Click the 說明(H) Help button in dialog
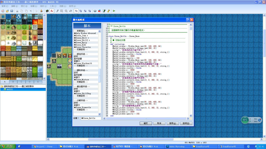The width and height of the screenshot is (266, 149). 186,123
